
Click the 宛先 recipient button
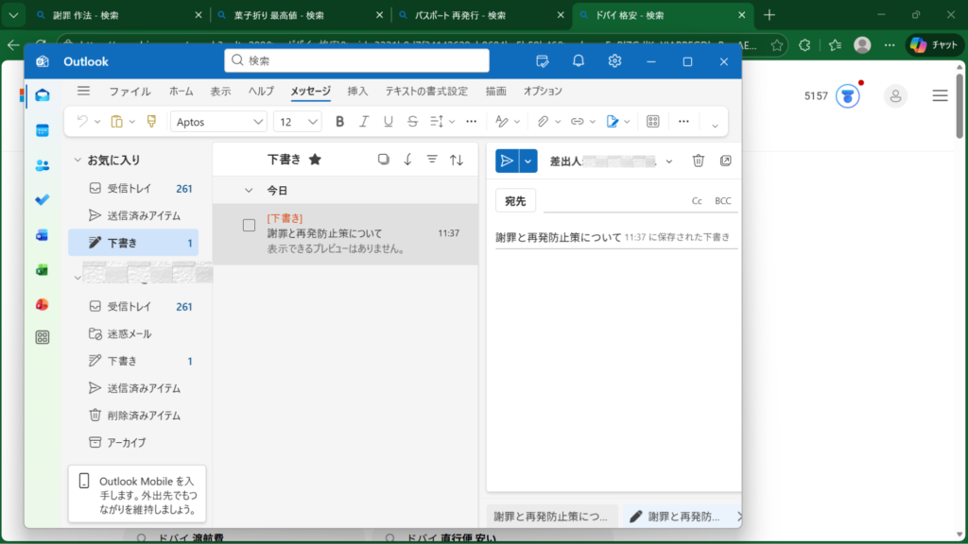515,200
